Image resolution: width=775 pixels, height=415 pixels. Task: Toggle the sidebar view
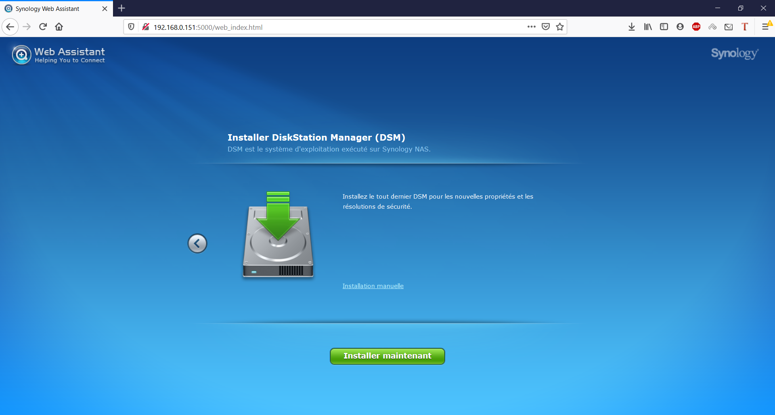pyautogui.click(x=664, y=27)
